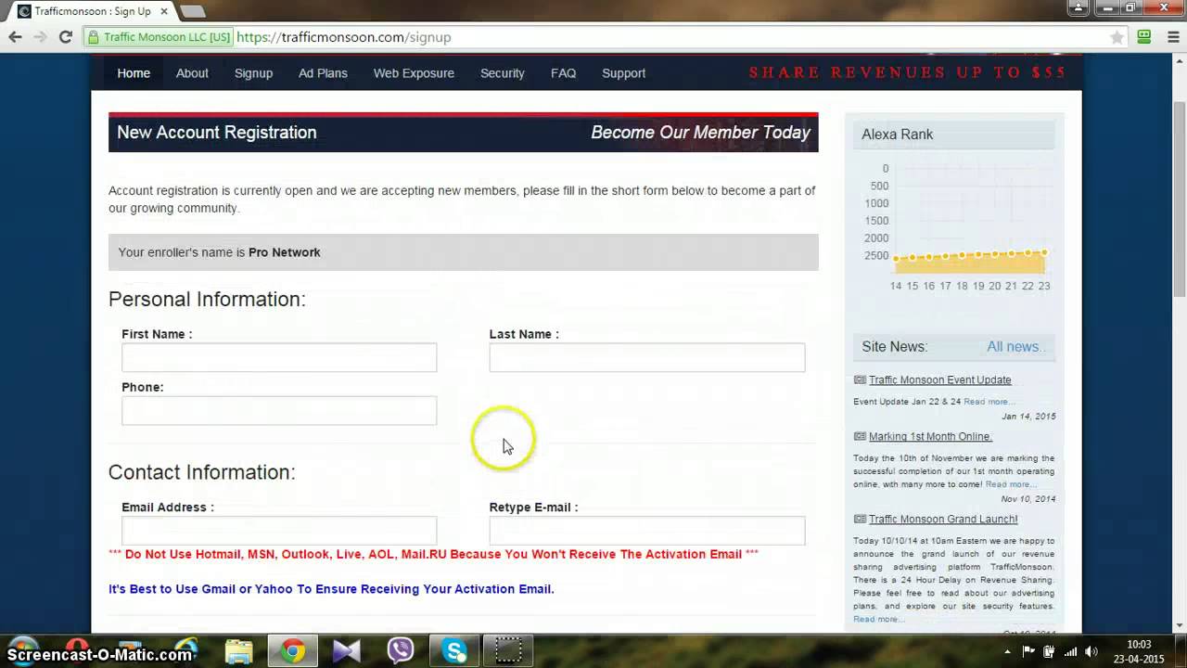Click news icon beside Marking 1st Month Online

point(860,436)
